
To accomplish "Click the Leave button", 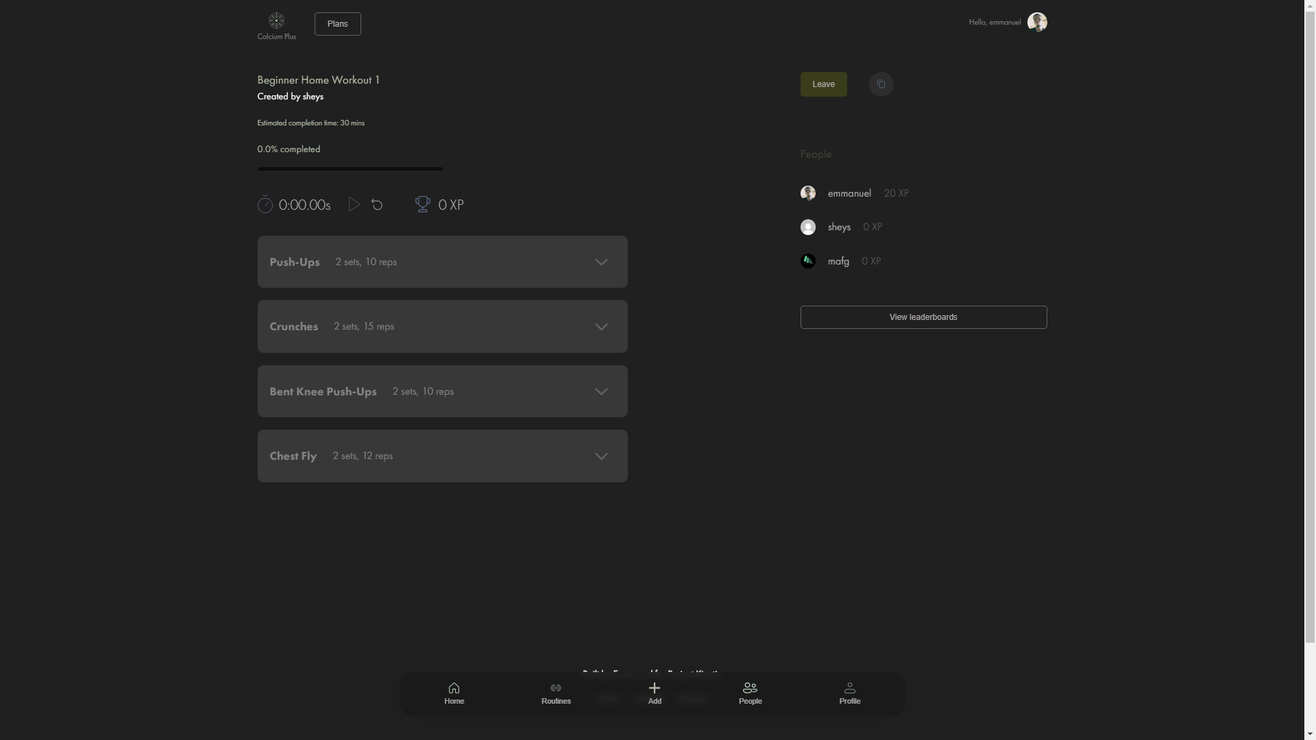I will (x=823, y=84).
